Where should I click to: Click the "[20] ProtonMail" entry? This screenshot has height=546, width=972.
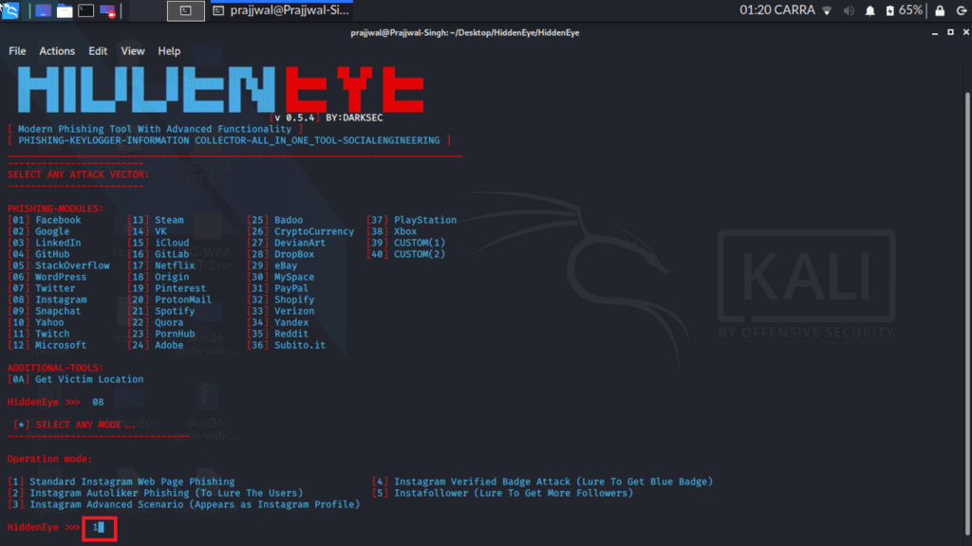(169, 300)
